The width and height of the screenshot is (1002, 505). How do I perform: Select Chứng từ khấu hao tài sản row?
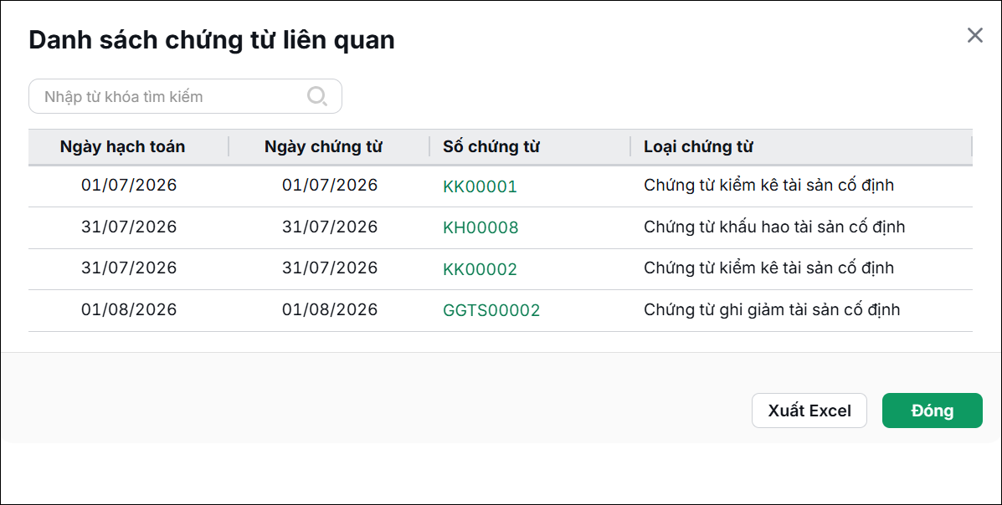click(x=501, y=228)
